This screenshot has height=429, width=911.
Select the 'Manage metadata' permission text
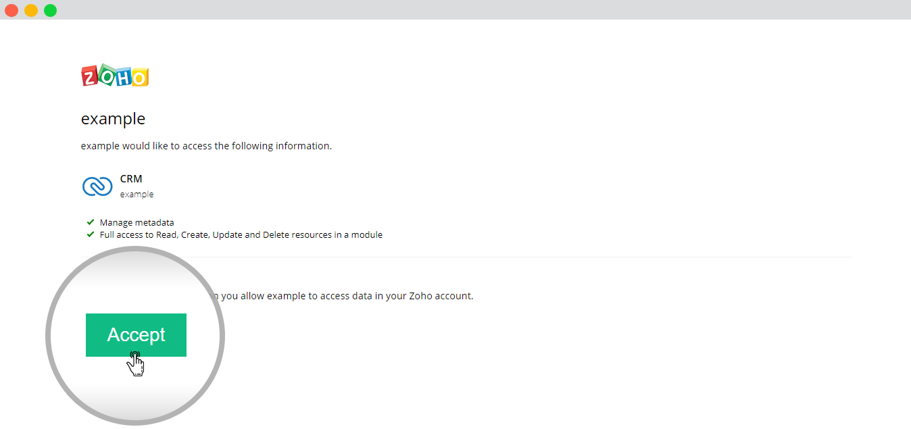(x=137, y=222)
